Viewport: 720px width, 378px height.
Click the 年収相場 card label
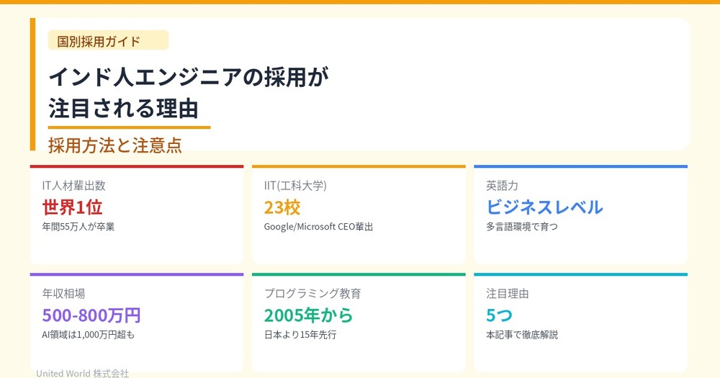pyautogui.click(x=64, y=294)
